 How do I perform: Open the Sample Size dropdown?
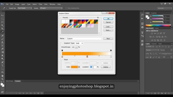pos(25,8)
